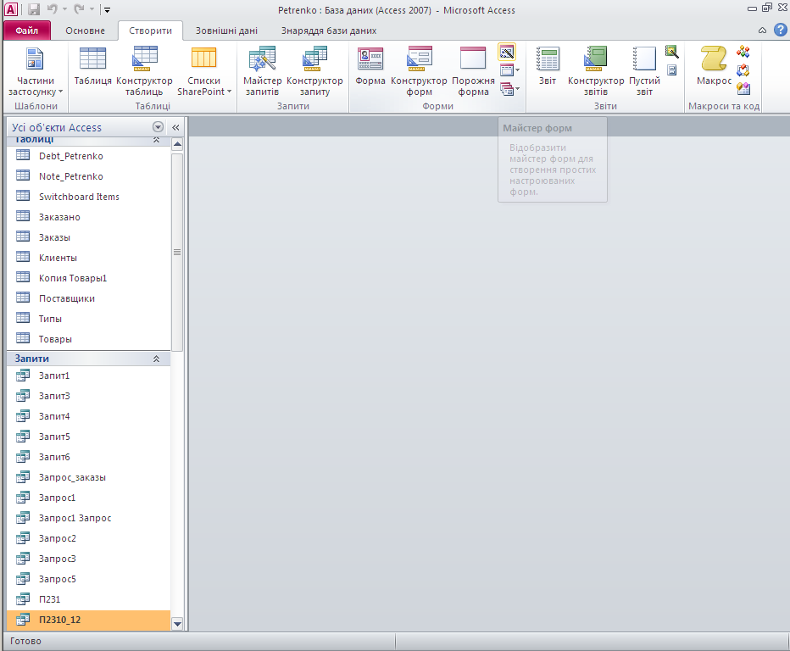Viewport: 790px width, 651px height.
Task: Click the Help question mark icon
Action: [780, 30]
